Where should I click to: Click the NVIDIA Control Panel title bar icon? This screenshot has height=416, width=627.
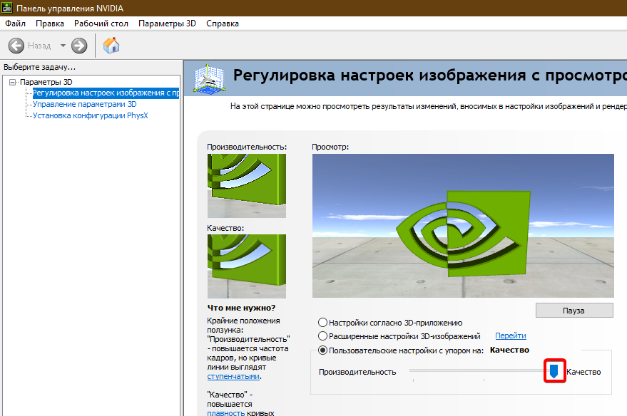click(x=7, y=8)
